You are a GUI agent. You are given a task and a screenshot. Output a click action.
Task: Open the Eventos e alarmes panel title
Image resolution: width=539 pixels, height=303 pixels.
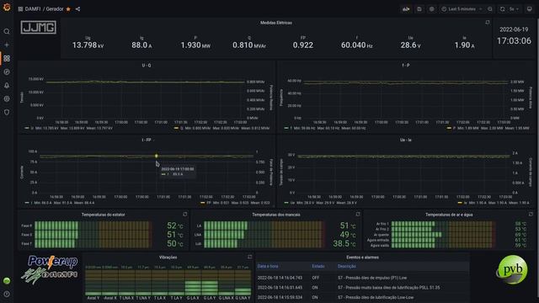362,258
